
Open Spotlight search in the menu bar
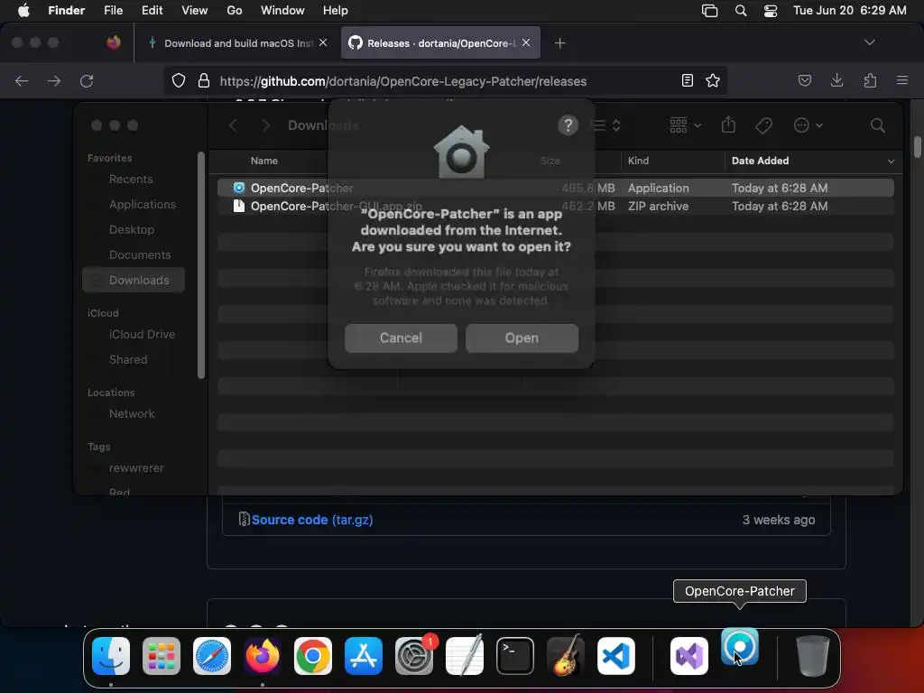tap(741, 11)
